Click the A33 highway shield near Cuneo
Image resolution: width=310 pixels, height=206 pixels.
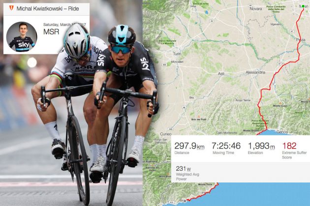[171, 129]
